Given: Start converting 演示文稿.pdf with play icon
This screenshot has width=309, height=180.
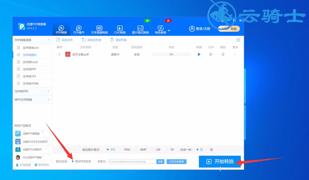Looking at the screenshot, I should (199, 54).
